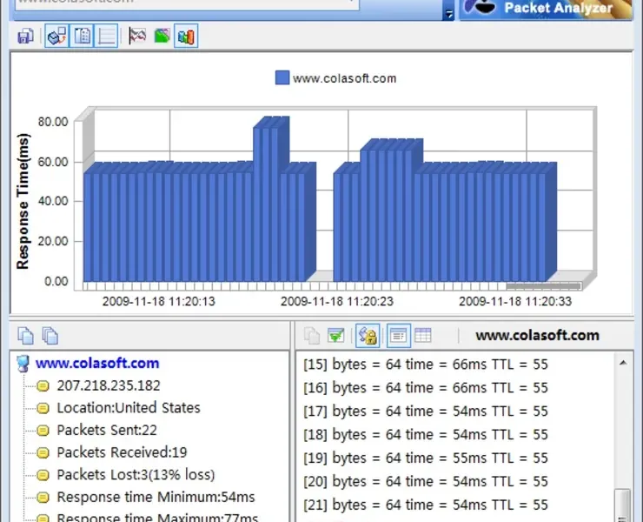Toggle the lock auto-scroll icon above ping results
This screenshot has width=643, height=522.
[368, 335]
